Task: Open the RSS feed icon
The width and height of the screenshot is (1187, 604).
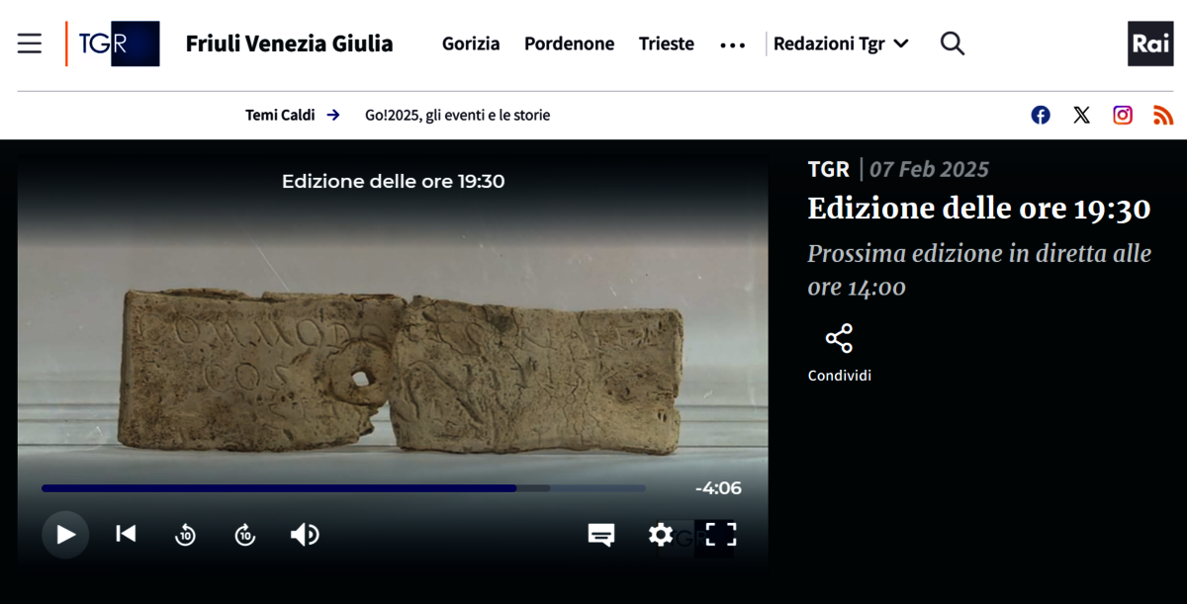Action: (x=1163, y=115)
